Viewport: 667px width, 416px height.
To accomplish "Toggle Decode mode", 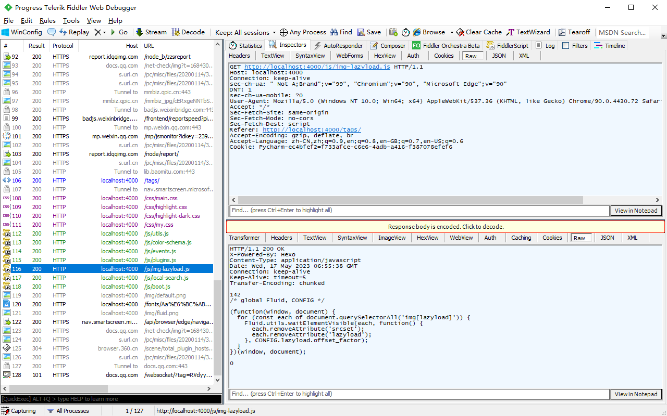I will 188,32.
